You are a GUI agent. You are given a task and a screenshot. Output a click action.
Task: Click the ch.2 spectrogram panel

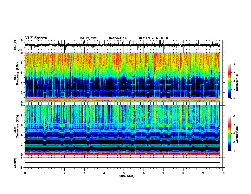[x=122, y=130]
